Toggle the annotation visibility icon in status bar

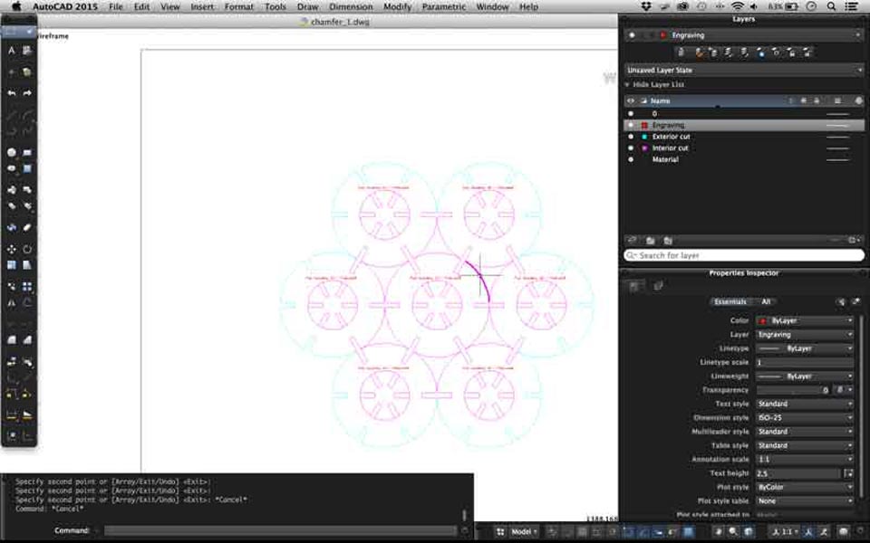807,532
